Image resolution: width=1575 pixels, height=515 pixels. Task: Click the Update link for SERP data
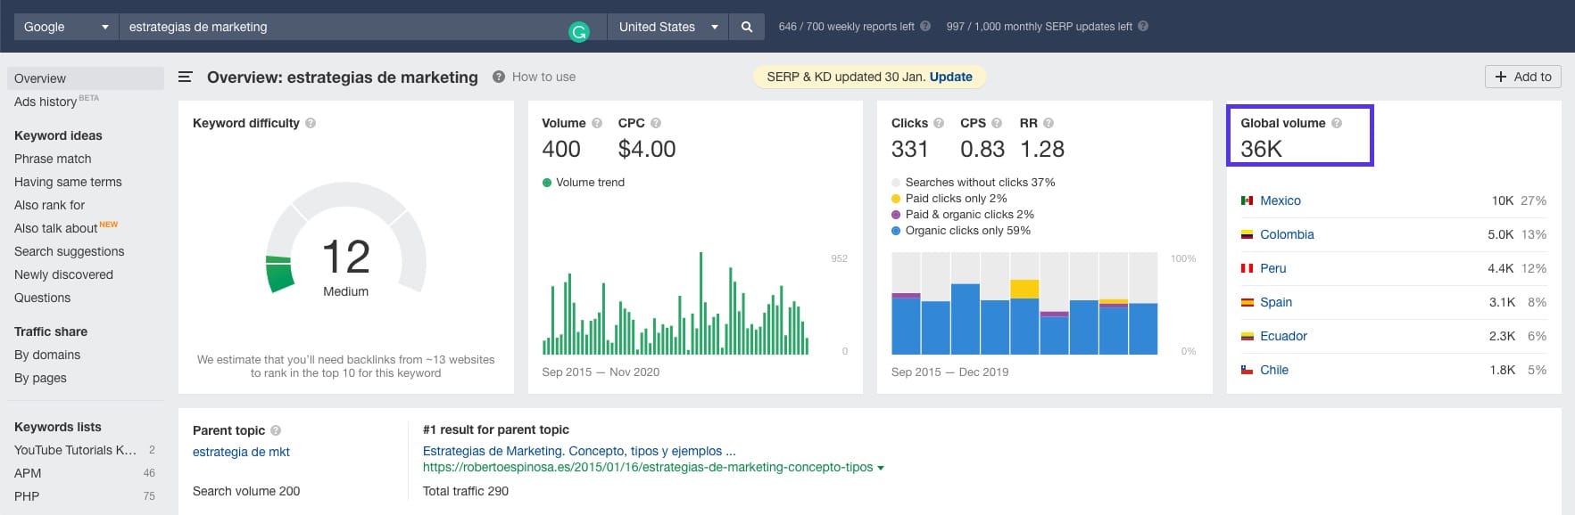[950, 77]
